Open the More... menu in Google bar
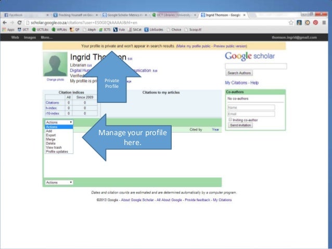 pos(47,37)
